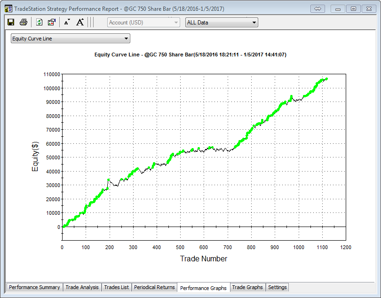This screenshot has width=381, height=298.
Task: Open the Trade Analysis tab
Action: pos(82,287)
